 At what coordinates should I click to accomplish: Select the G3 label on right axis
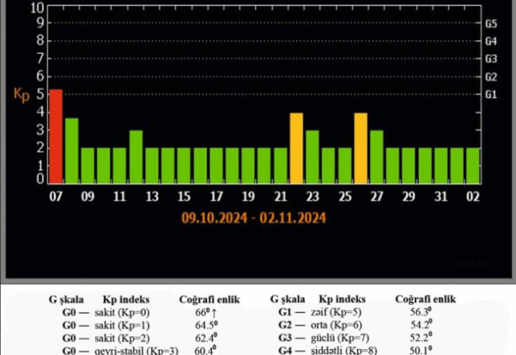(491, 59)
